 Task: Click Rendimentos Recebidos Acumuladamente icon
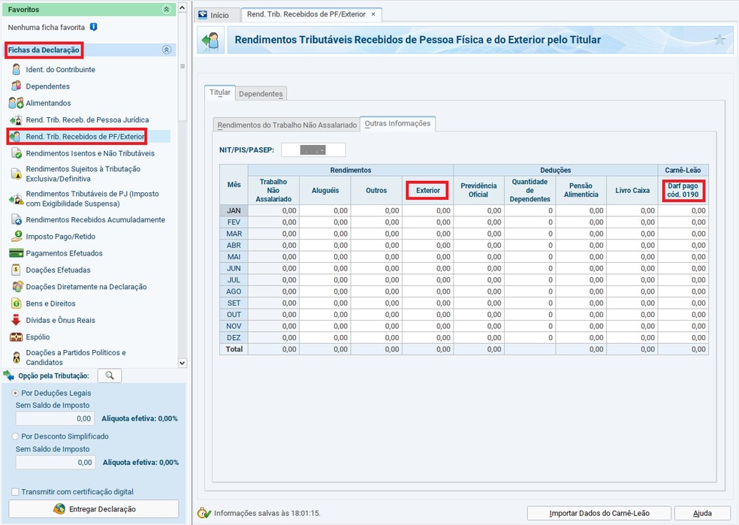16,219
